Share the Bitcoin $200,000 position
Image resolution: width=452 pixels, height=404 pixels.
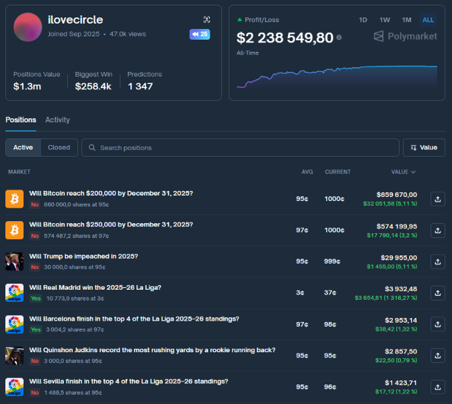tap(438, 199)
